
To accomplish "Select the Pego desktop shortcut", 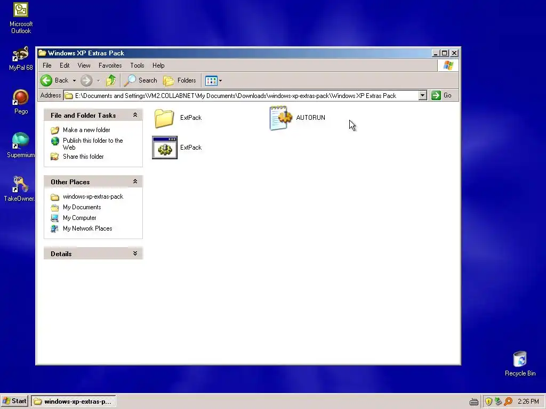I will 21,102.
